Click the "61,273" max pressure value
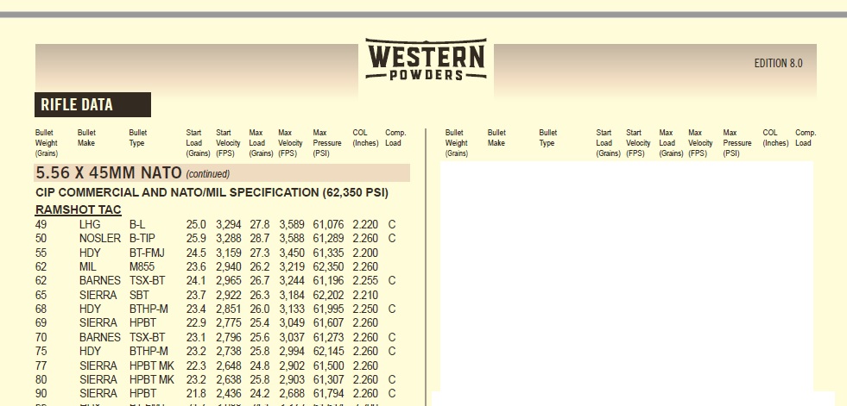Viewport: 847px width, 406px height. (x=328, y=338)
